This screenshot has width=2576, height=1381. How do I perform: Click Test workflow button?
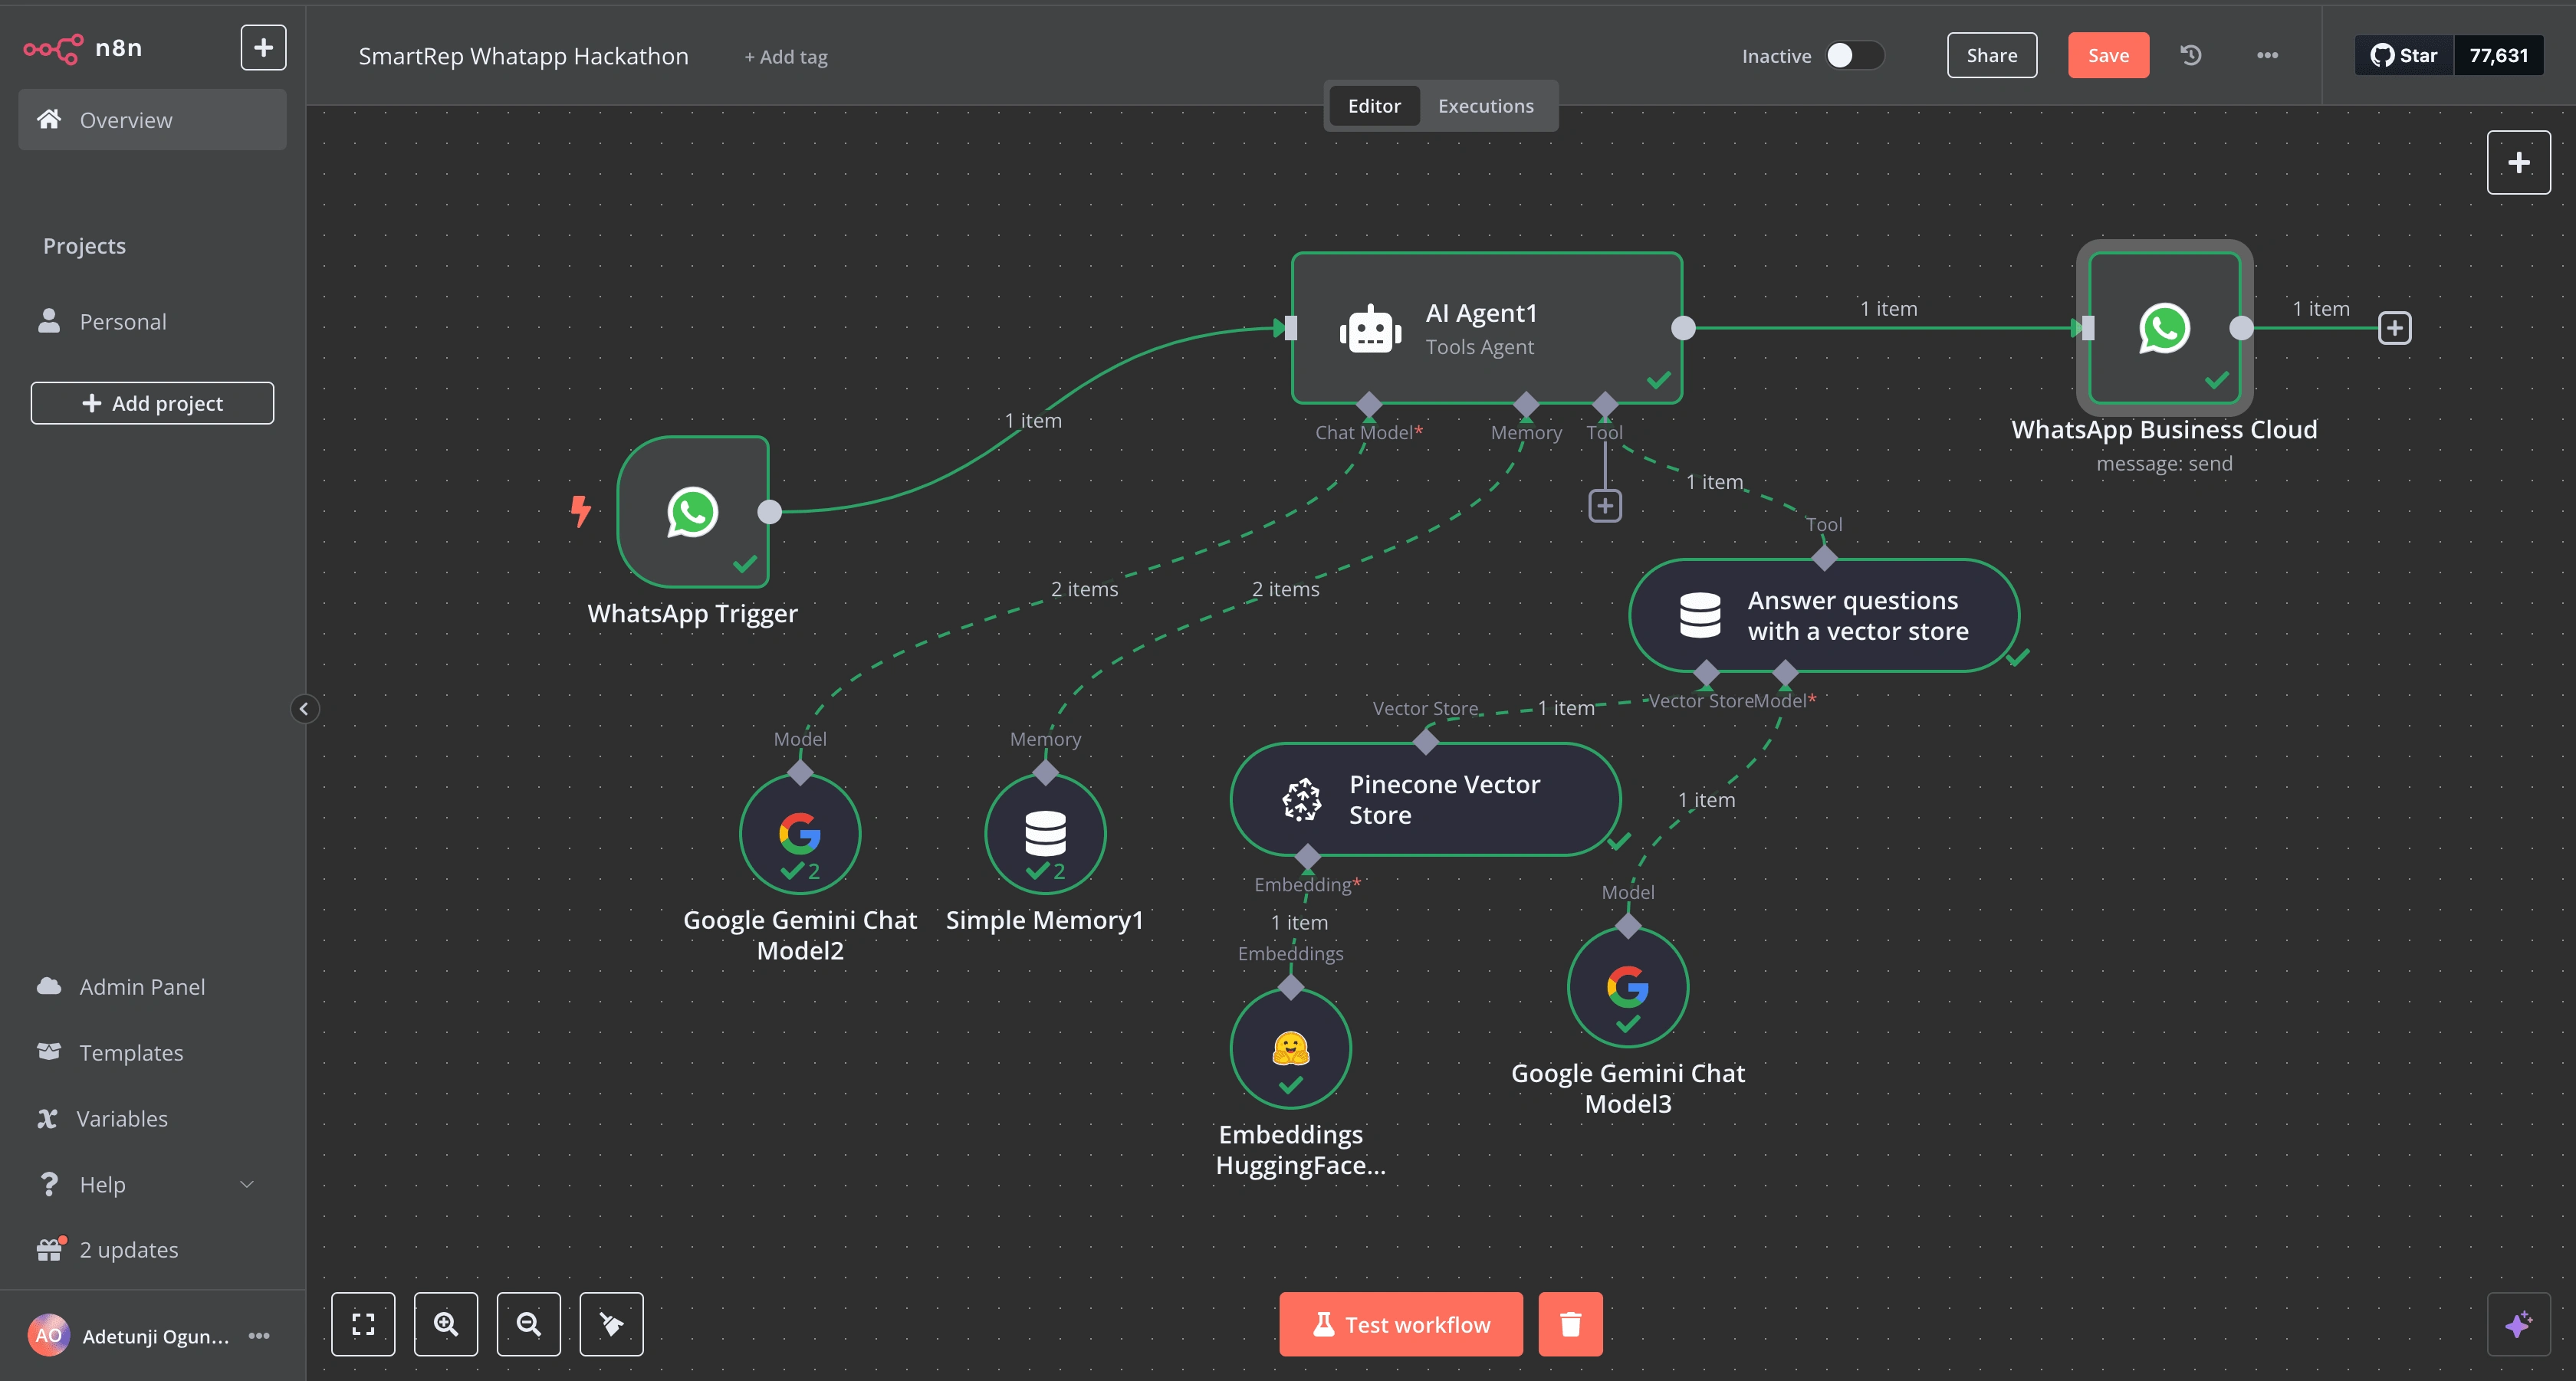click(1401, 1324)
